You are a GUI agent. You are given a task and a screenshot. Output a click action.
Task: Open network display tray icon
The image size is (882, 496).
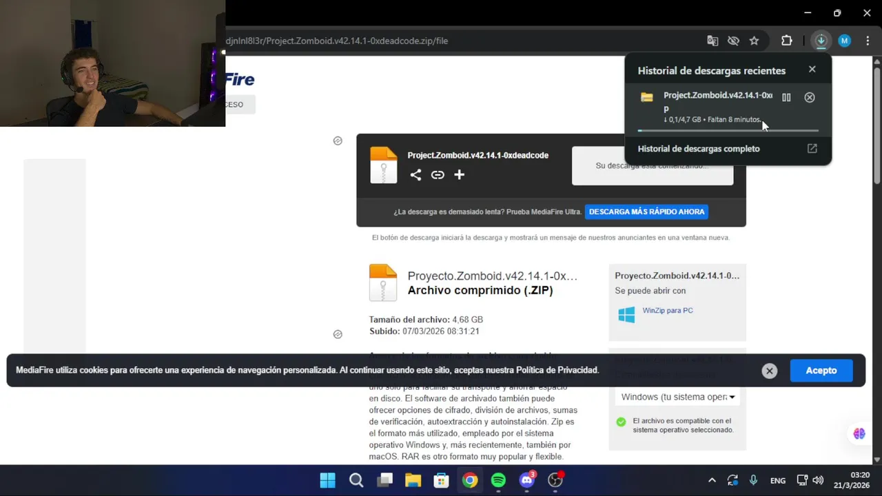pyautogui.click(x=802, y=480)
